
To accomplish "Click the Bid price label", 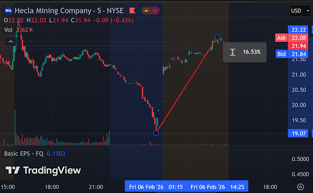I will point(281,54).
